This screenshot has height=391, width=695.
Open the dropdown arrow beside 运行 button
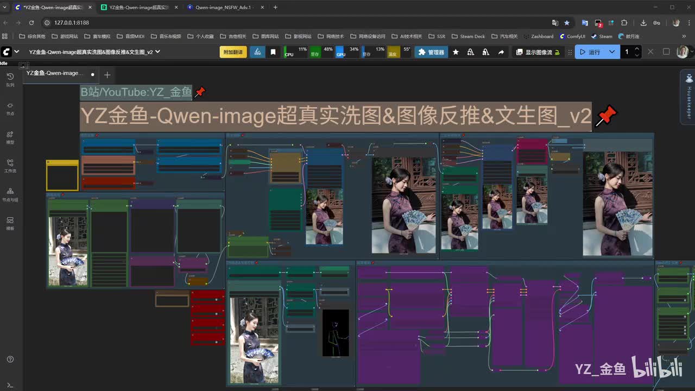pos(612,52)
